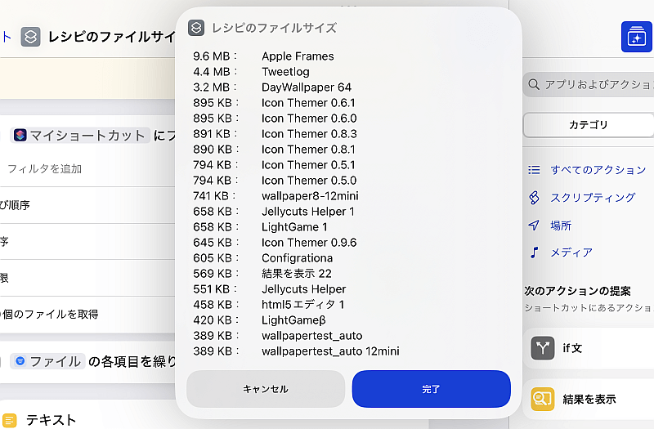Click the music note icon
The image size is (654, 429).
pos(534,252)
